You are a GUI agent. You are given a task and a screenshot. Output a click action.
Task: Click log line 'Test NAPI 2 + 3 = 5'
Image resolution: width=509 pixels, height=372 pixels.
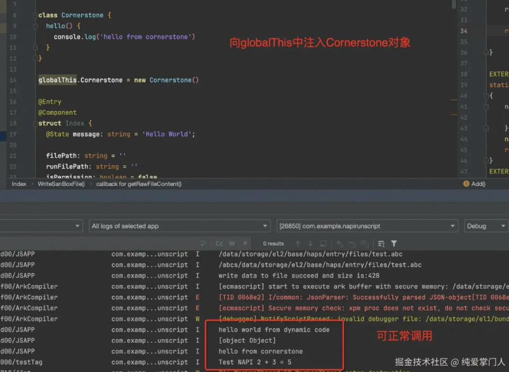(x=255, y=362)
